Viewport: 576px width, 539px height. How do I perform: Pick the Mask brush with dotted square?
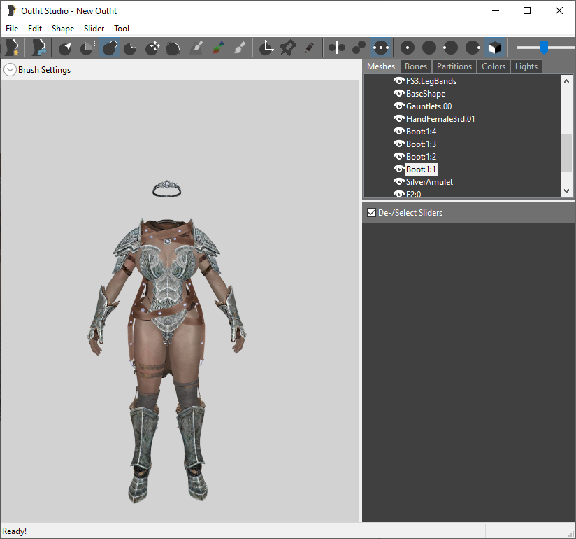tap(88, 48)
